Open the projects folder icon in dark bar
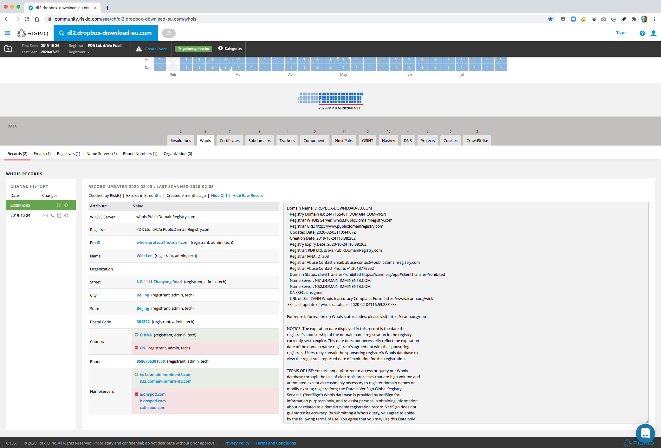 (8, 49)
